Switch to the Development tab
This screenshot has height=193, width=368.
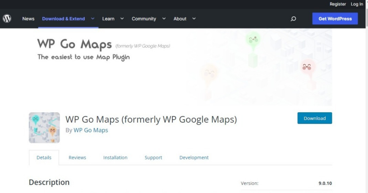pos(194,157)
